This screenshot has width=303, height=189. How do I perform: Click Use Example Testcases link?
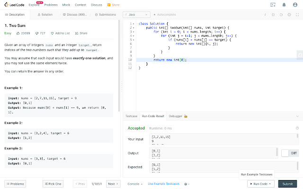[163, 184]
